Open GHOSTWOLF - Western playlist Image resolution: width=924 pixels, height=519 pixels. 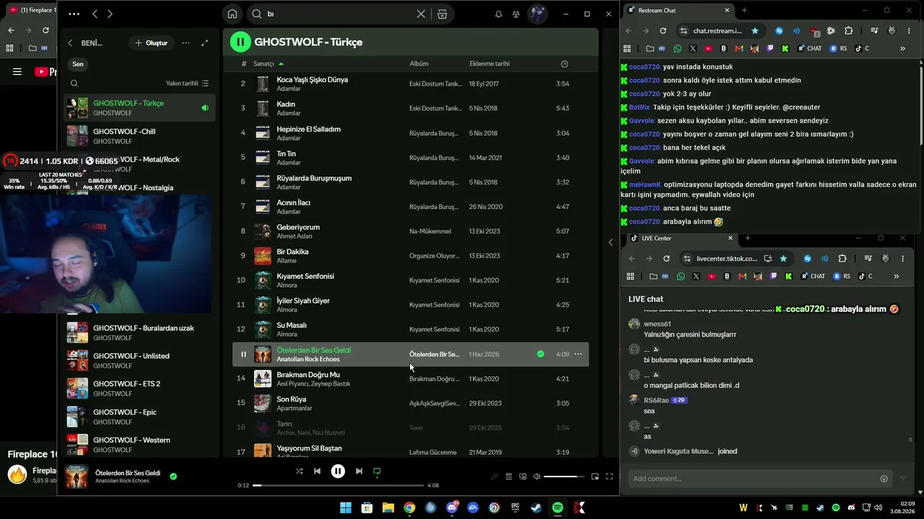141,445
